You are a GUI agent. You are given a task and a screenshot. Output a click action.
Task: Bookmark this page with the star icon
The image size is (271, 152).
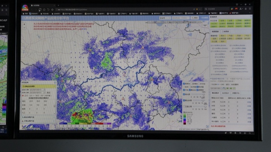[53, 10]
